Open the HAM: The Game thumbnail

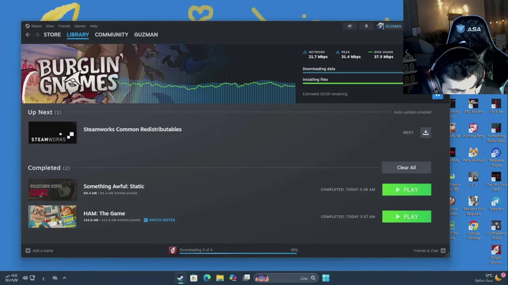(52, 217)
